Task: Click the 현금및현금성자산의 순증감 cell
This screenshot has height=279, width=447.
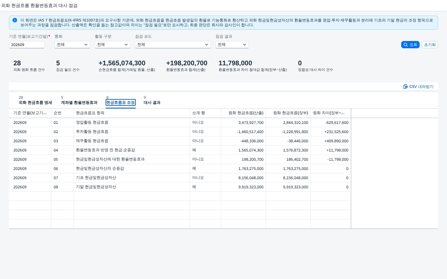Action: (x=132, y=169)
